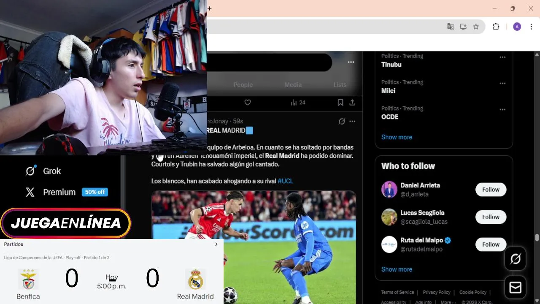Share the post with the share icon
540x304 pixels.
pos(352,102)
